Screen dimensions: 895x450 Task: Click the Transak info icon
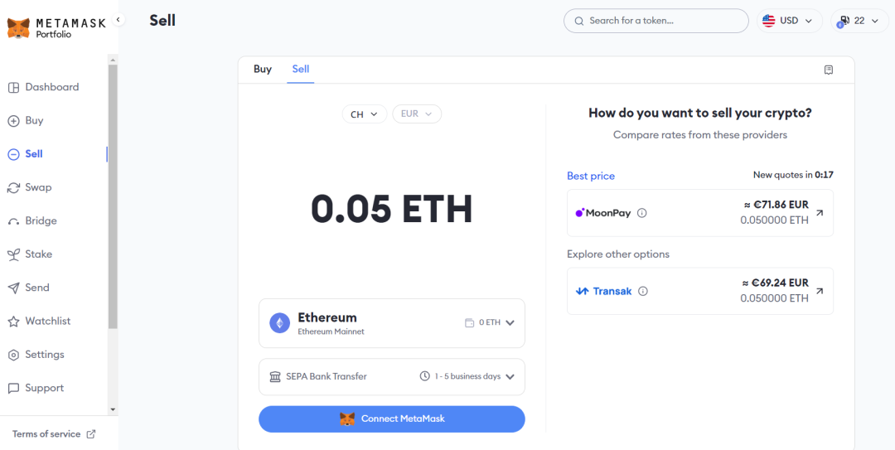643,291
